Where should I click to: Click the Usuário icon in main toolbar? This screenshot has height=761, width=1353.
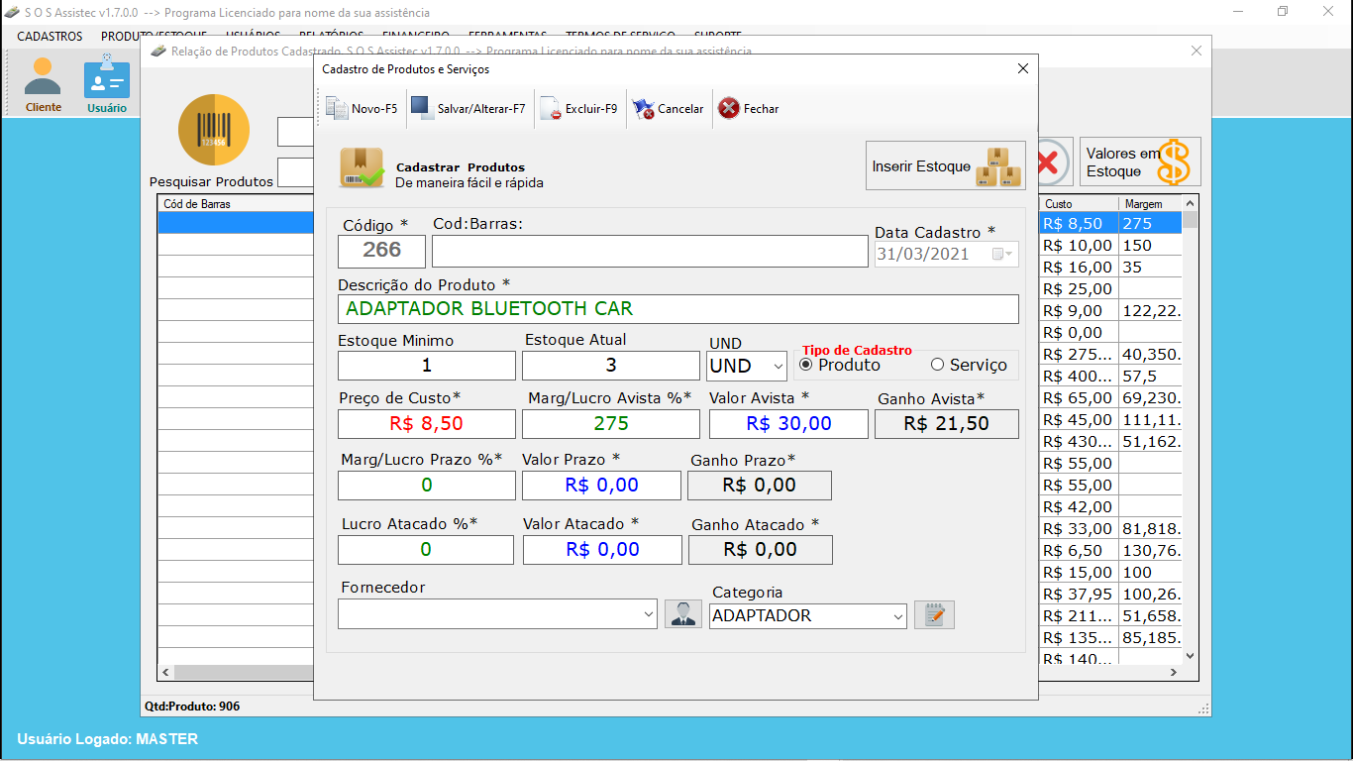[106, 84]
